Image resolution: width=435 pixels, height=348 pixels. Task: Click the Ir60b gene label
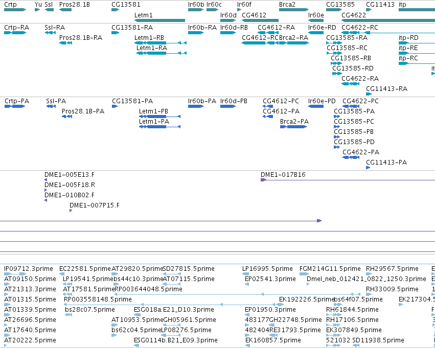196,5
